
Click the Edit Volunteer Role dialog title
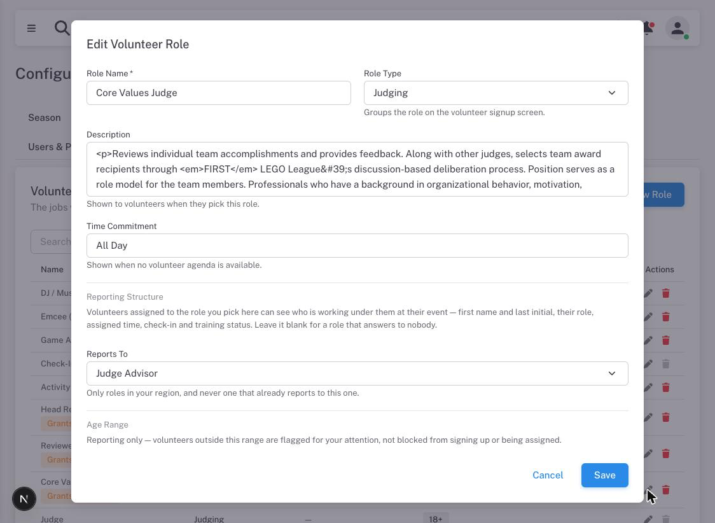point(137,45)
